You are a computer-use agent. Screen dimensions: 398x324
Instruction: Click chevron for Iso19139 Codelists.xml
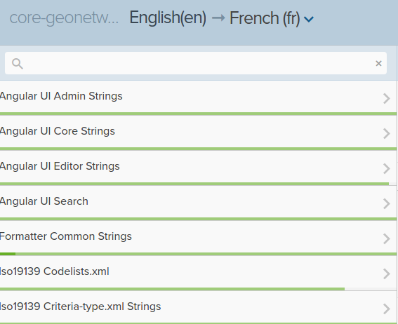pyautogui.click(x=386, y=274)
